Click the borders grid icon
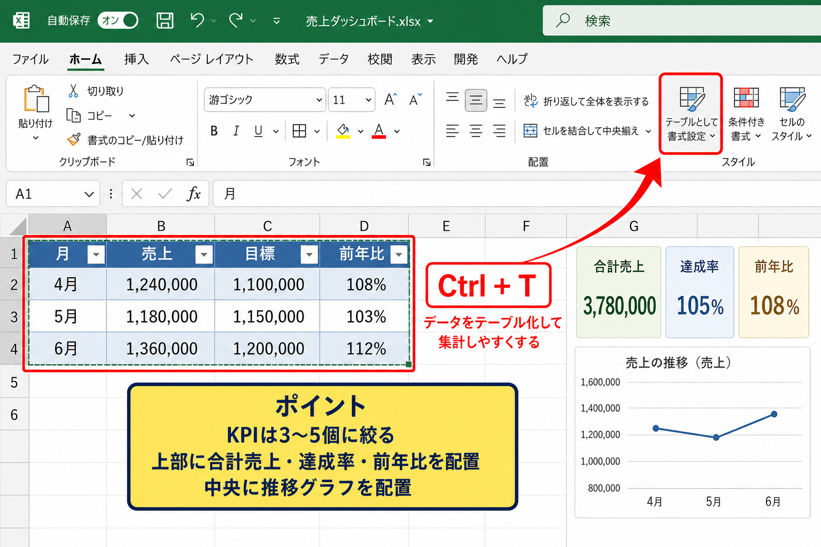Image resolution: width=821 pixels, height=547 pixels. click(x=299, y=131)
